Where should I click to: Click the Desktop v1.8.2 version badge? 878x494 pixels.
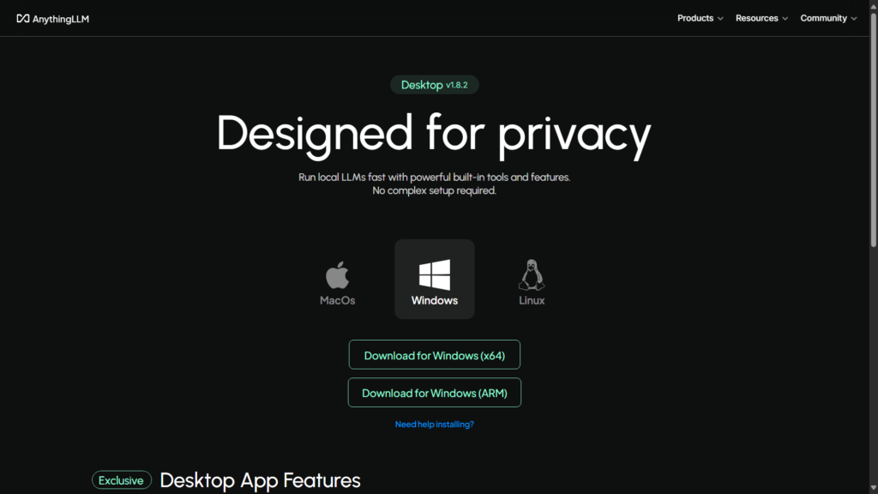[x=435, y=85]
